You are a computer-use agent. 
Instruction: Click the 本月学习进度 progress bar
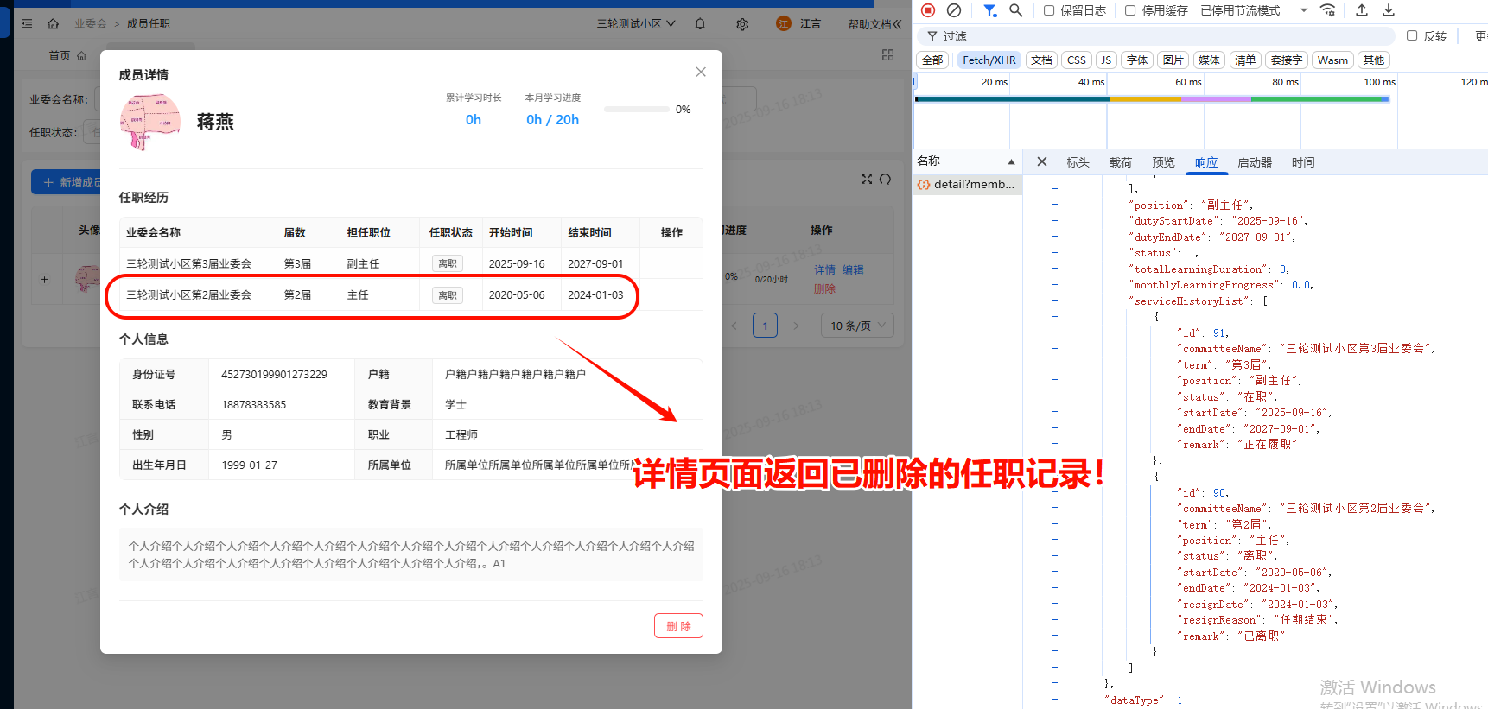click(636, 110)
